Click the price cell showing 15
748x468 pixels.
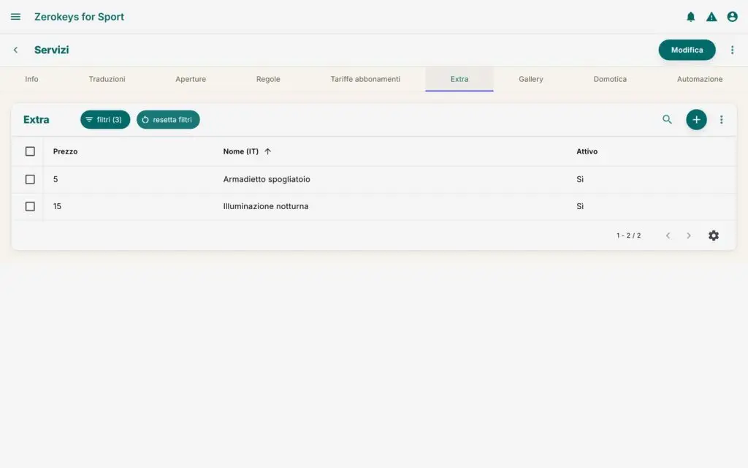point(57,206)
